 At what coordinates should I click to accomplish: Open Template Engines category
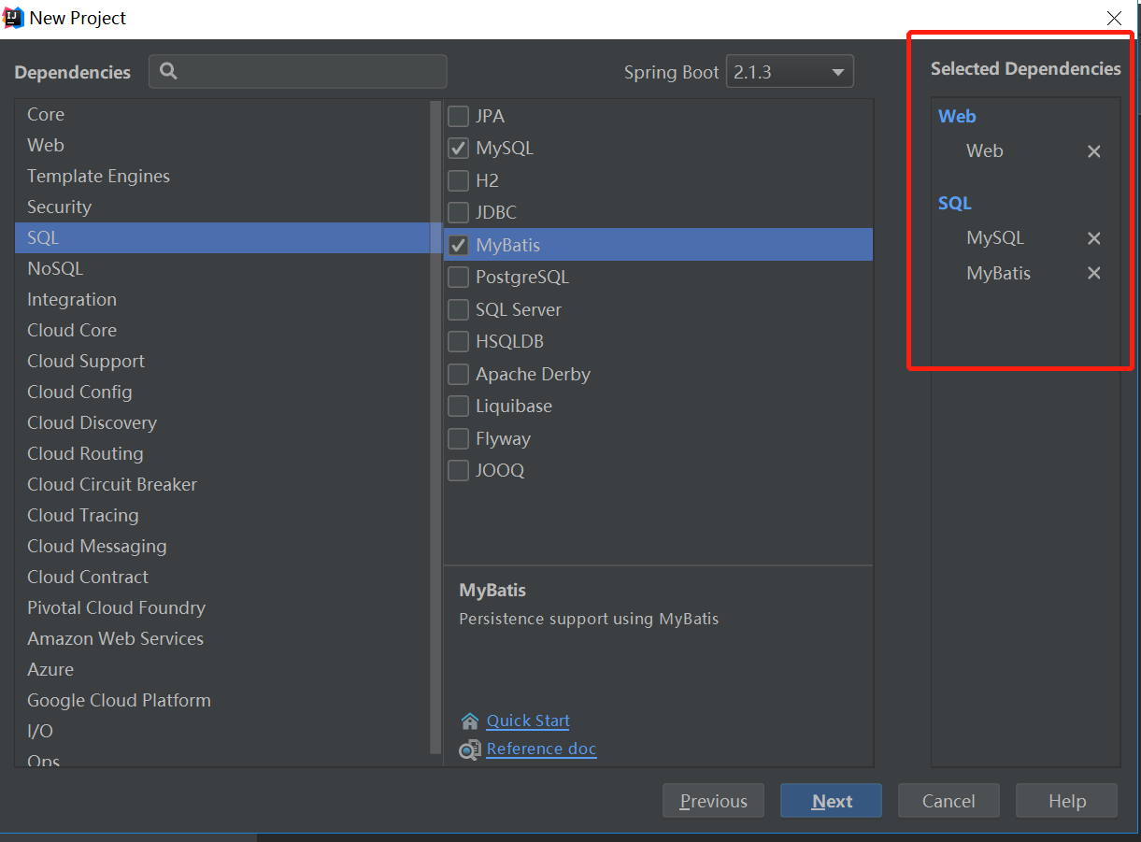pos(221,176)
